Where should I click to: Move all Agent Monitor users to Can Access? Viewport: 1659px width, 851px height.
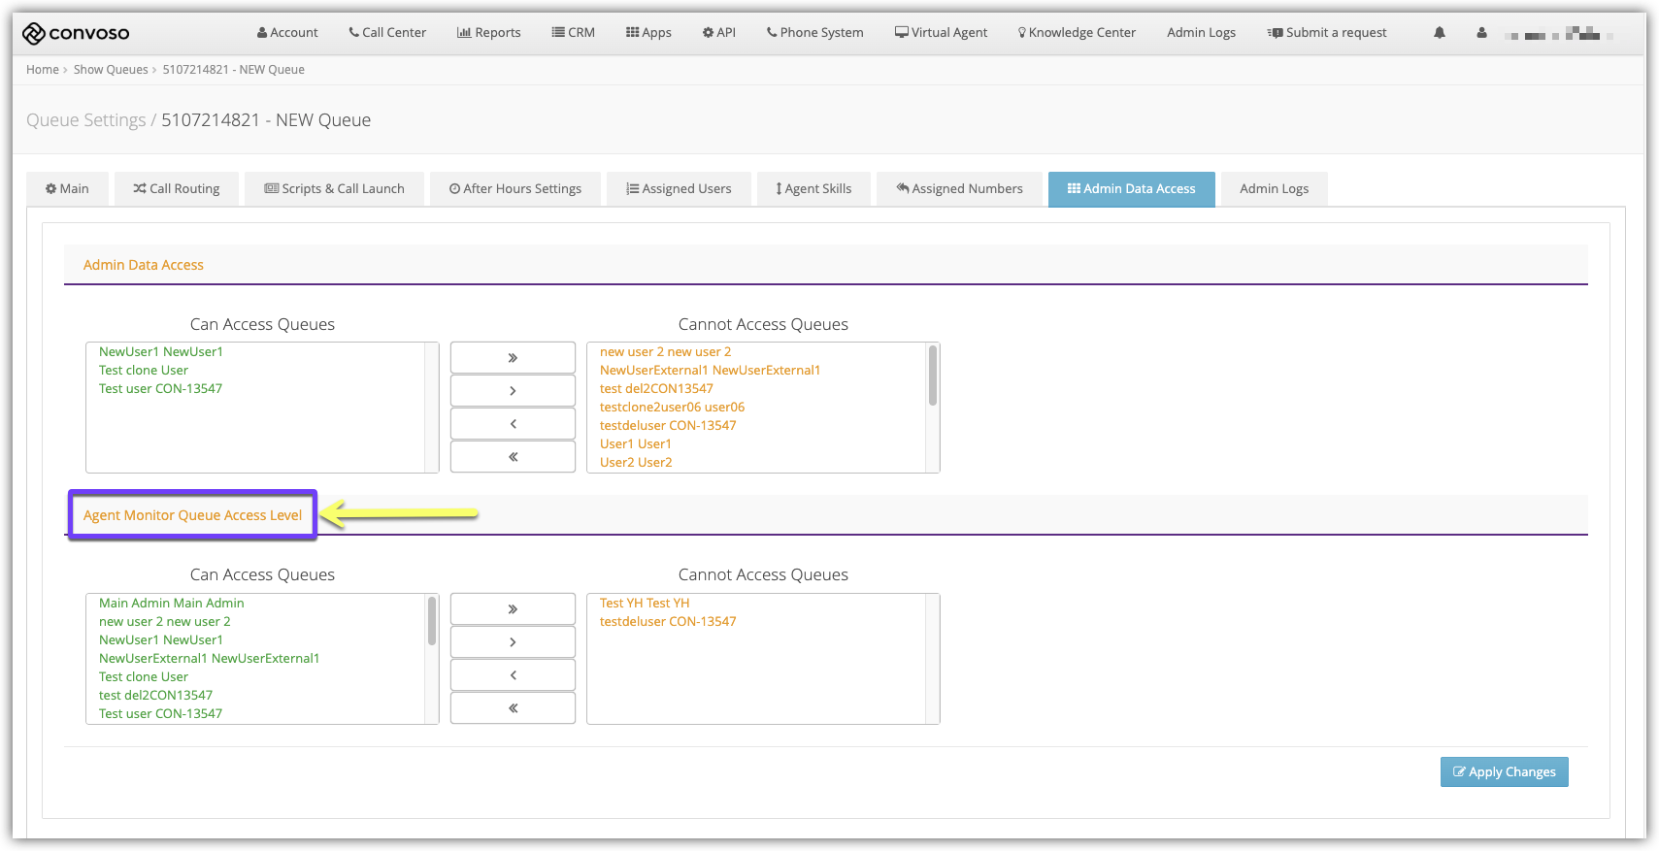513,708
